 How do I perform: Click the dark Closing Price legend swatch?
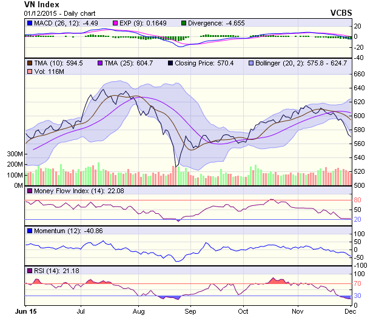pyautogui.click(x=170, y=63)
